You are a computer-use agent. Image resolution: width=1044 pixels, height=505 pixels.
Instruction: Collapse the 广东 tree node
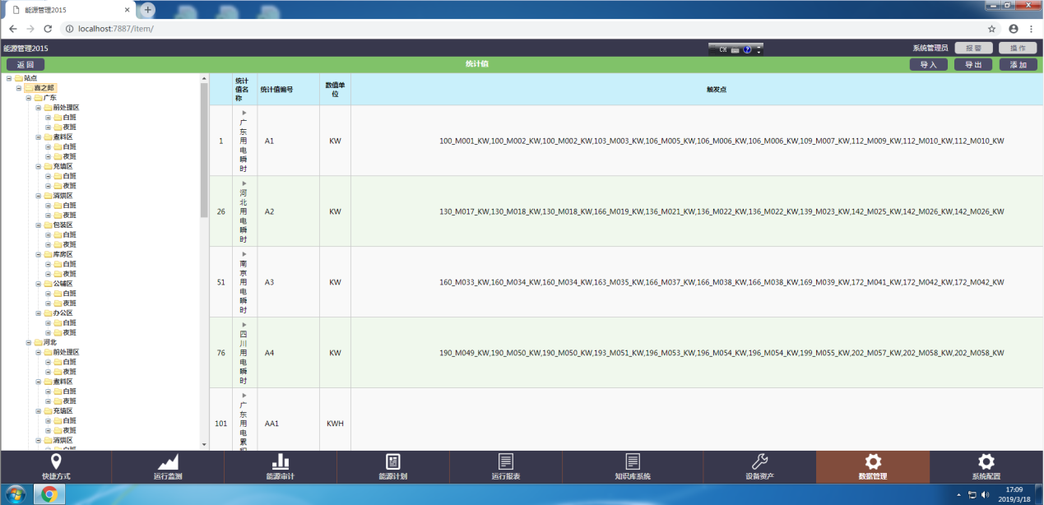28,98
